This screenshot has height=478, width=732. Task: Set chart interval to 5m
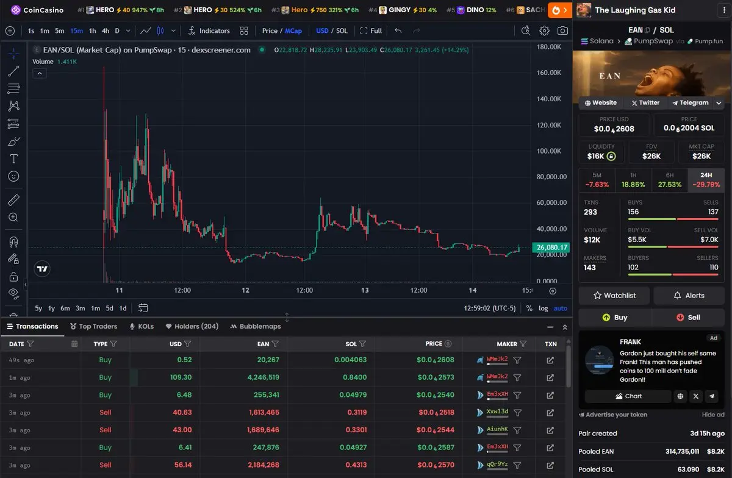click(59, 30)
